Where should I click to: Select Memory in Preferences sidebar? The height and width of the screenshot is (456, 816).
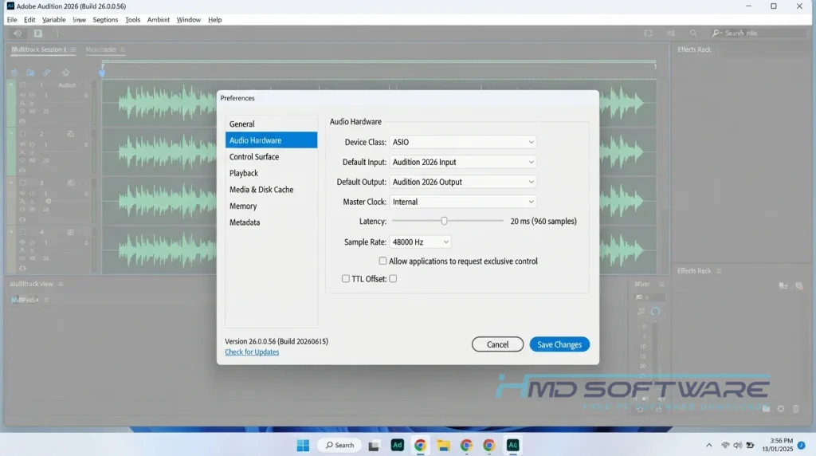[x=271, y=206]
